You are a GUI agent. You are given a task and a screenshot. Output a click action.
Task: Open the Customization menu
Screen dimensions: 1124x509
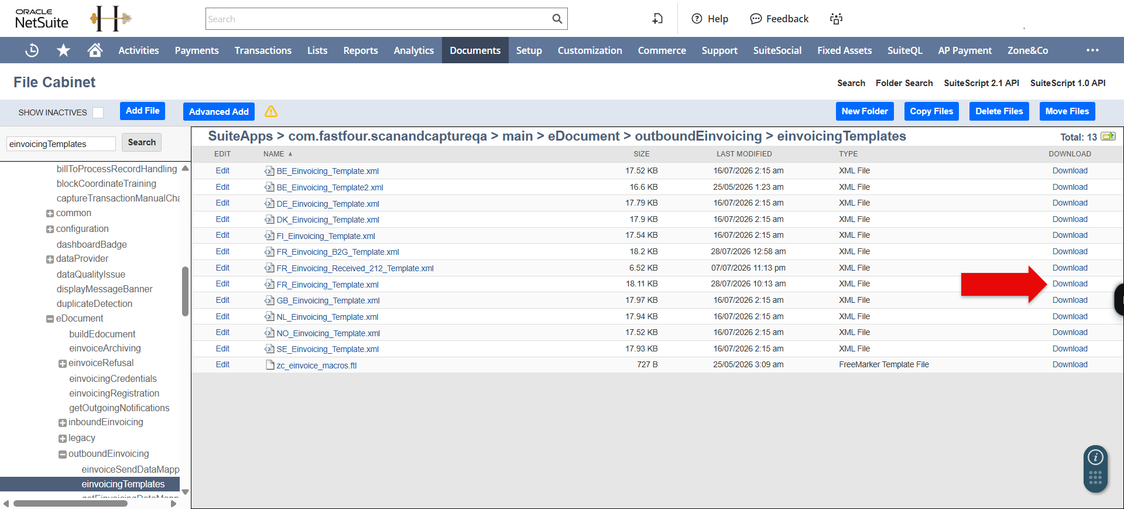coord(590,50)
